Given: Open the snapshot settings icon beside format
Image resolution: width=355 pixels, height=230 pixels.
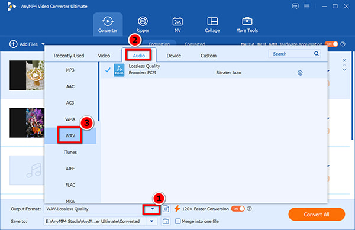Looking at the screenshot, I should point(166,209).
